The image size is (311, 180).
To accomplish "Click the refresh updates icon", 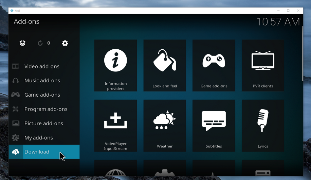I will point(40,43).
